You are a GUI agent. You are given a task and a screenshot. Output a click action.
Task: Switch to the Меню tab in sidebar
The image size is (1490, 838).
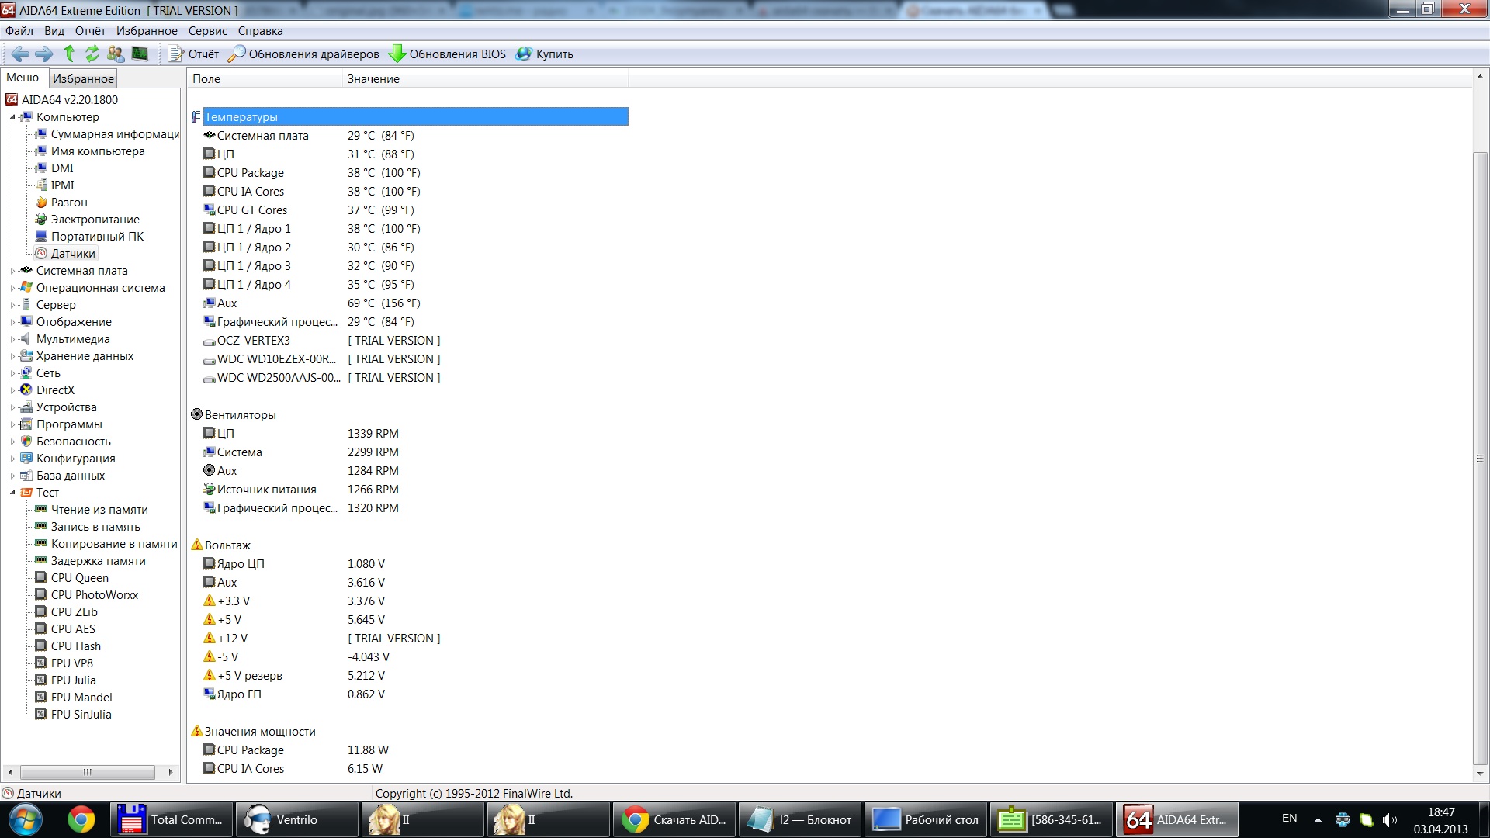23,78
